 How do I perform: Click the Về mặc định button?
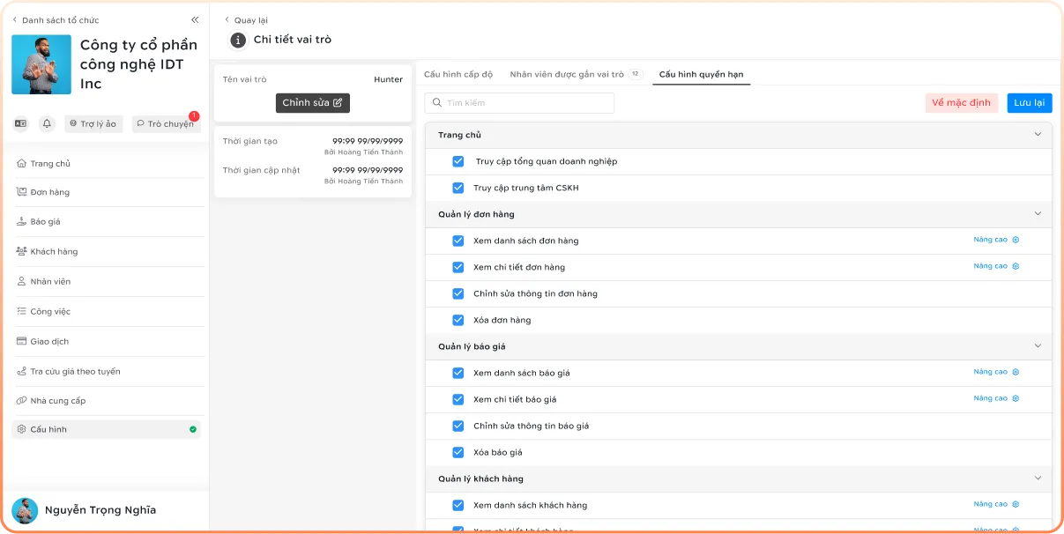962,103
